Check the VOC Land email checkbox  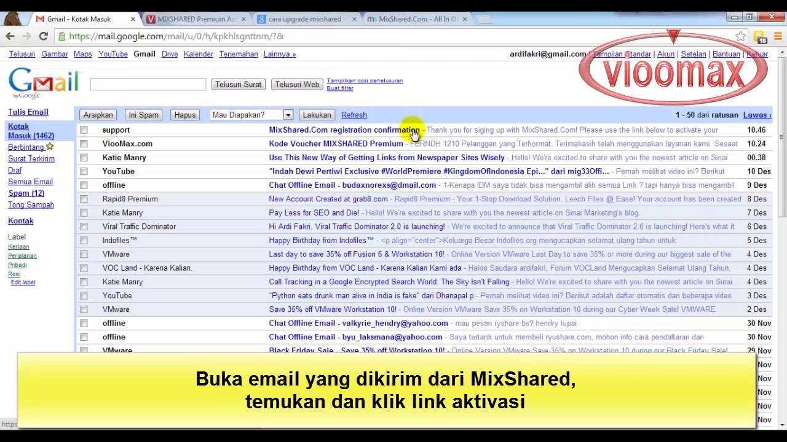84,268
